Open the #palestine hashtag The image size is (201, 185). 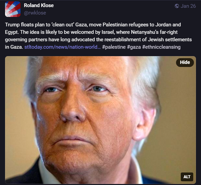(114, 47)
